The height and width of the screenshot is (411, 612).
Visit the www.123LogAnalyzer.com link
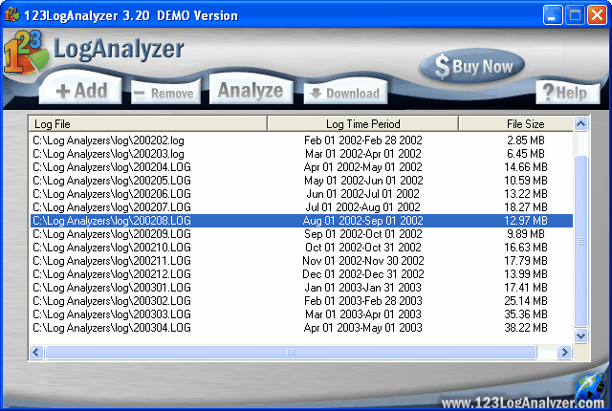coord(523,403)
